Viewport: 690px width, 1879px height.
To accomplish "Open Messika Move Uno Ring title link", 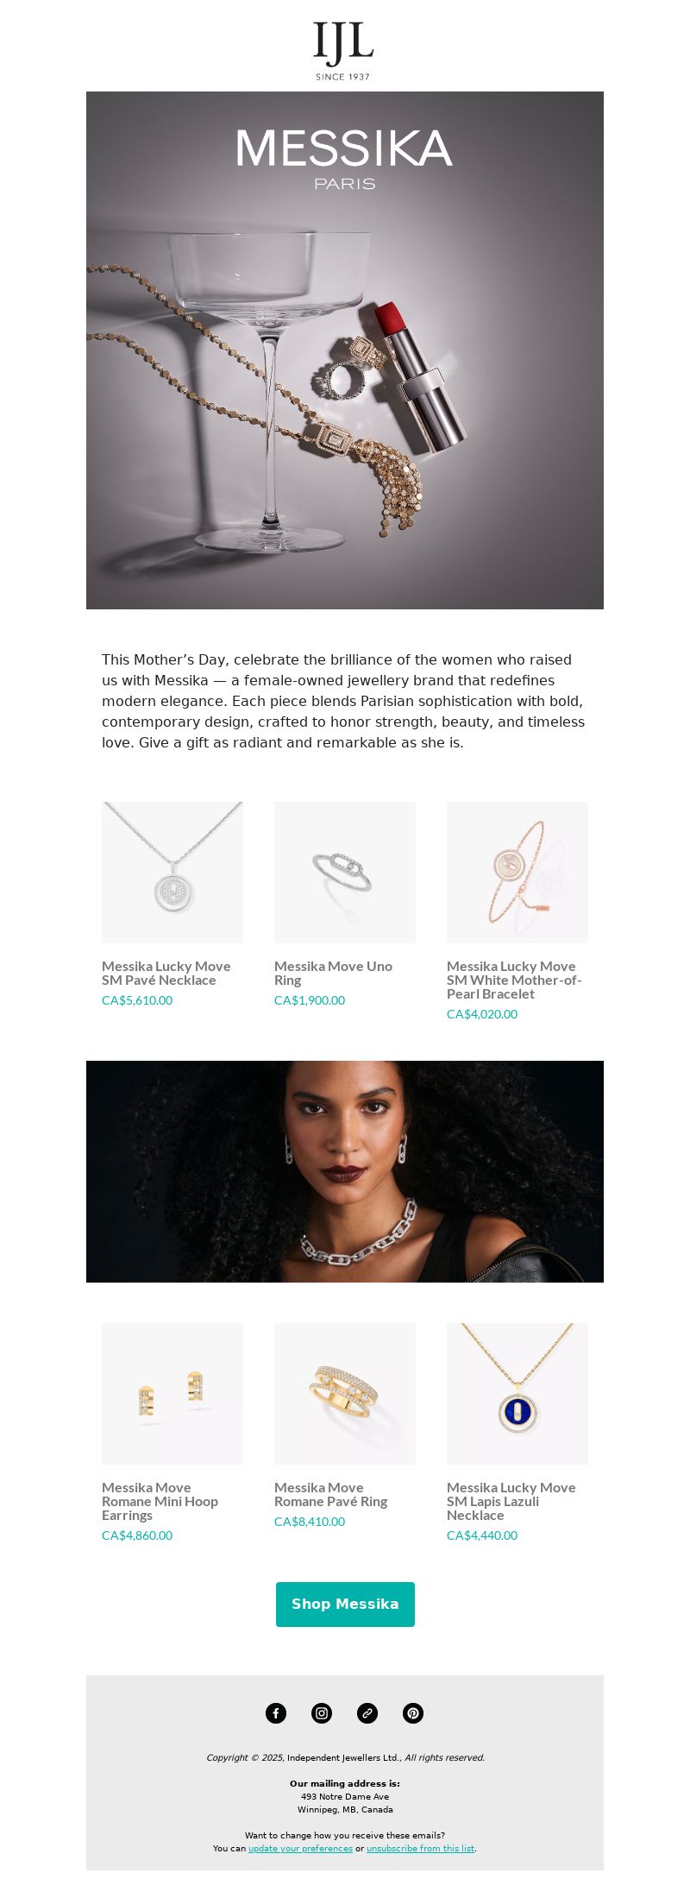I will 333,974.
